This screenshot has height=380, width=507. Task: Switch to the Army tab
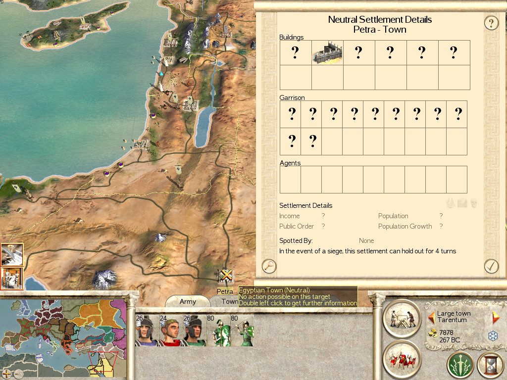click(188, 301)
